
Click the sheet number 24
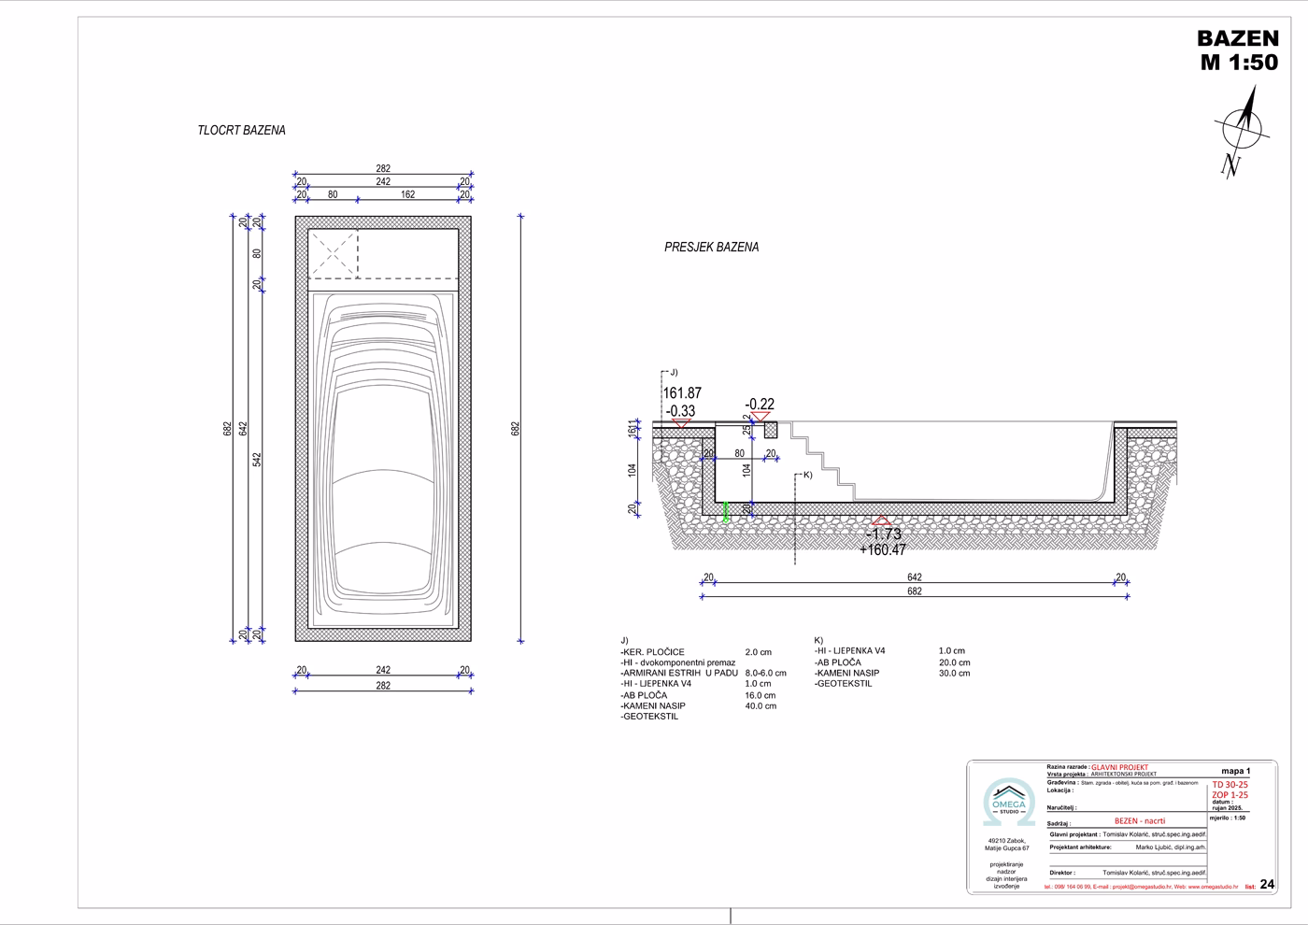coord(1267,885)
